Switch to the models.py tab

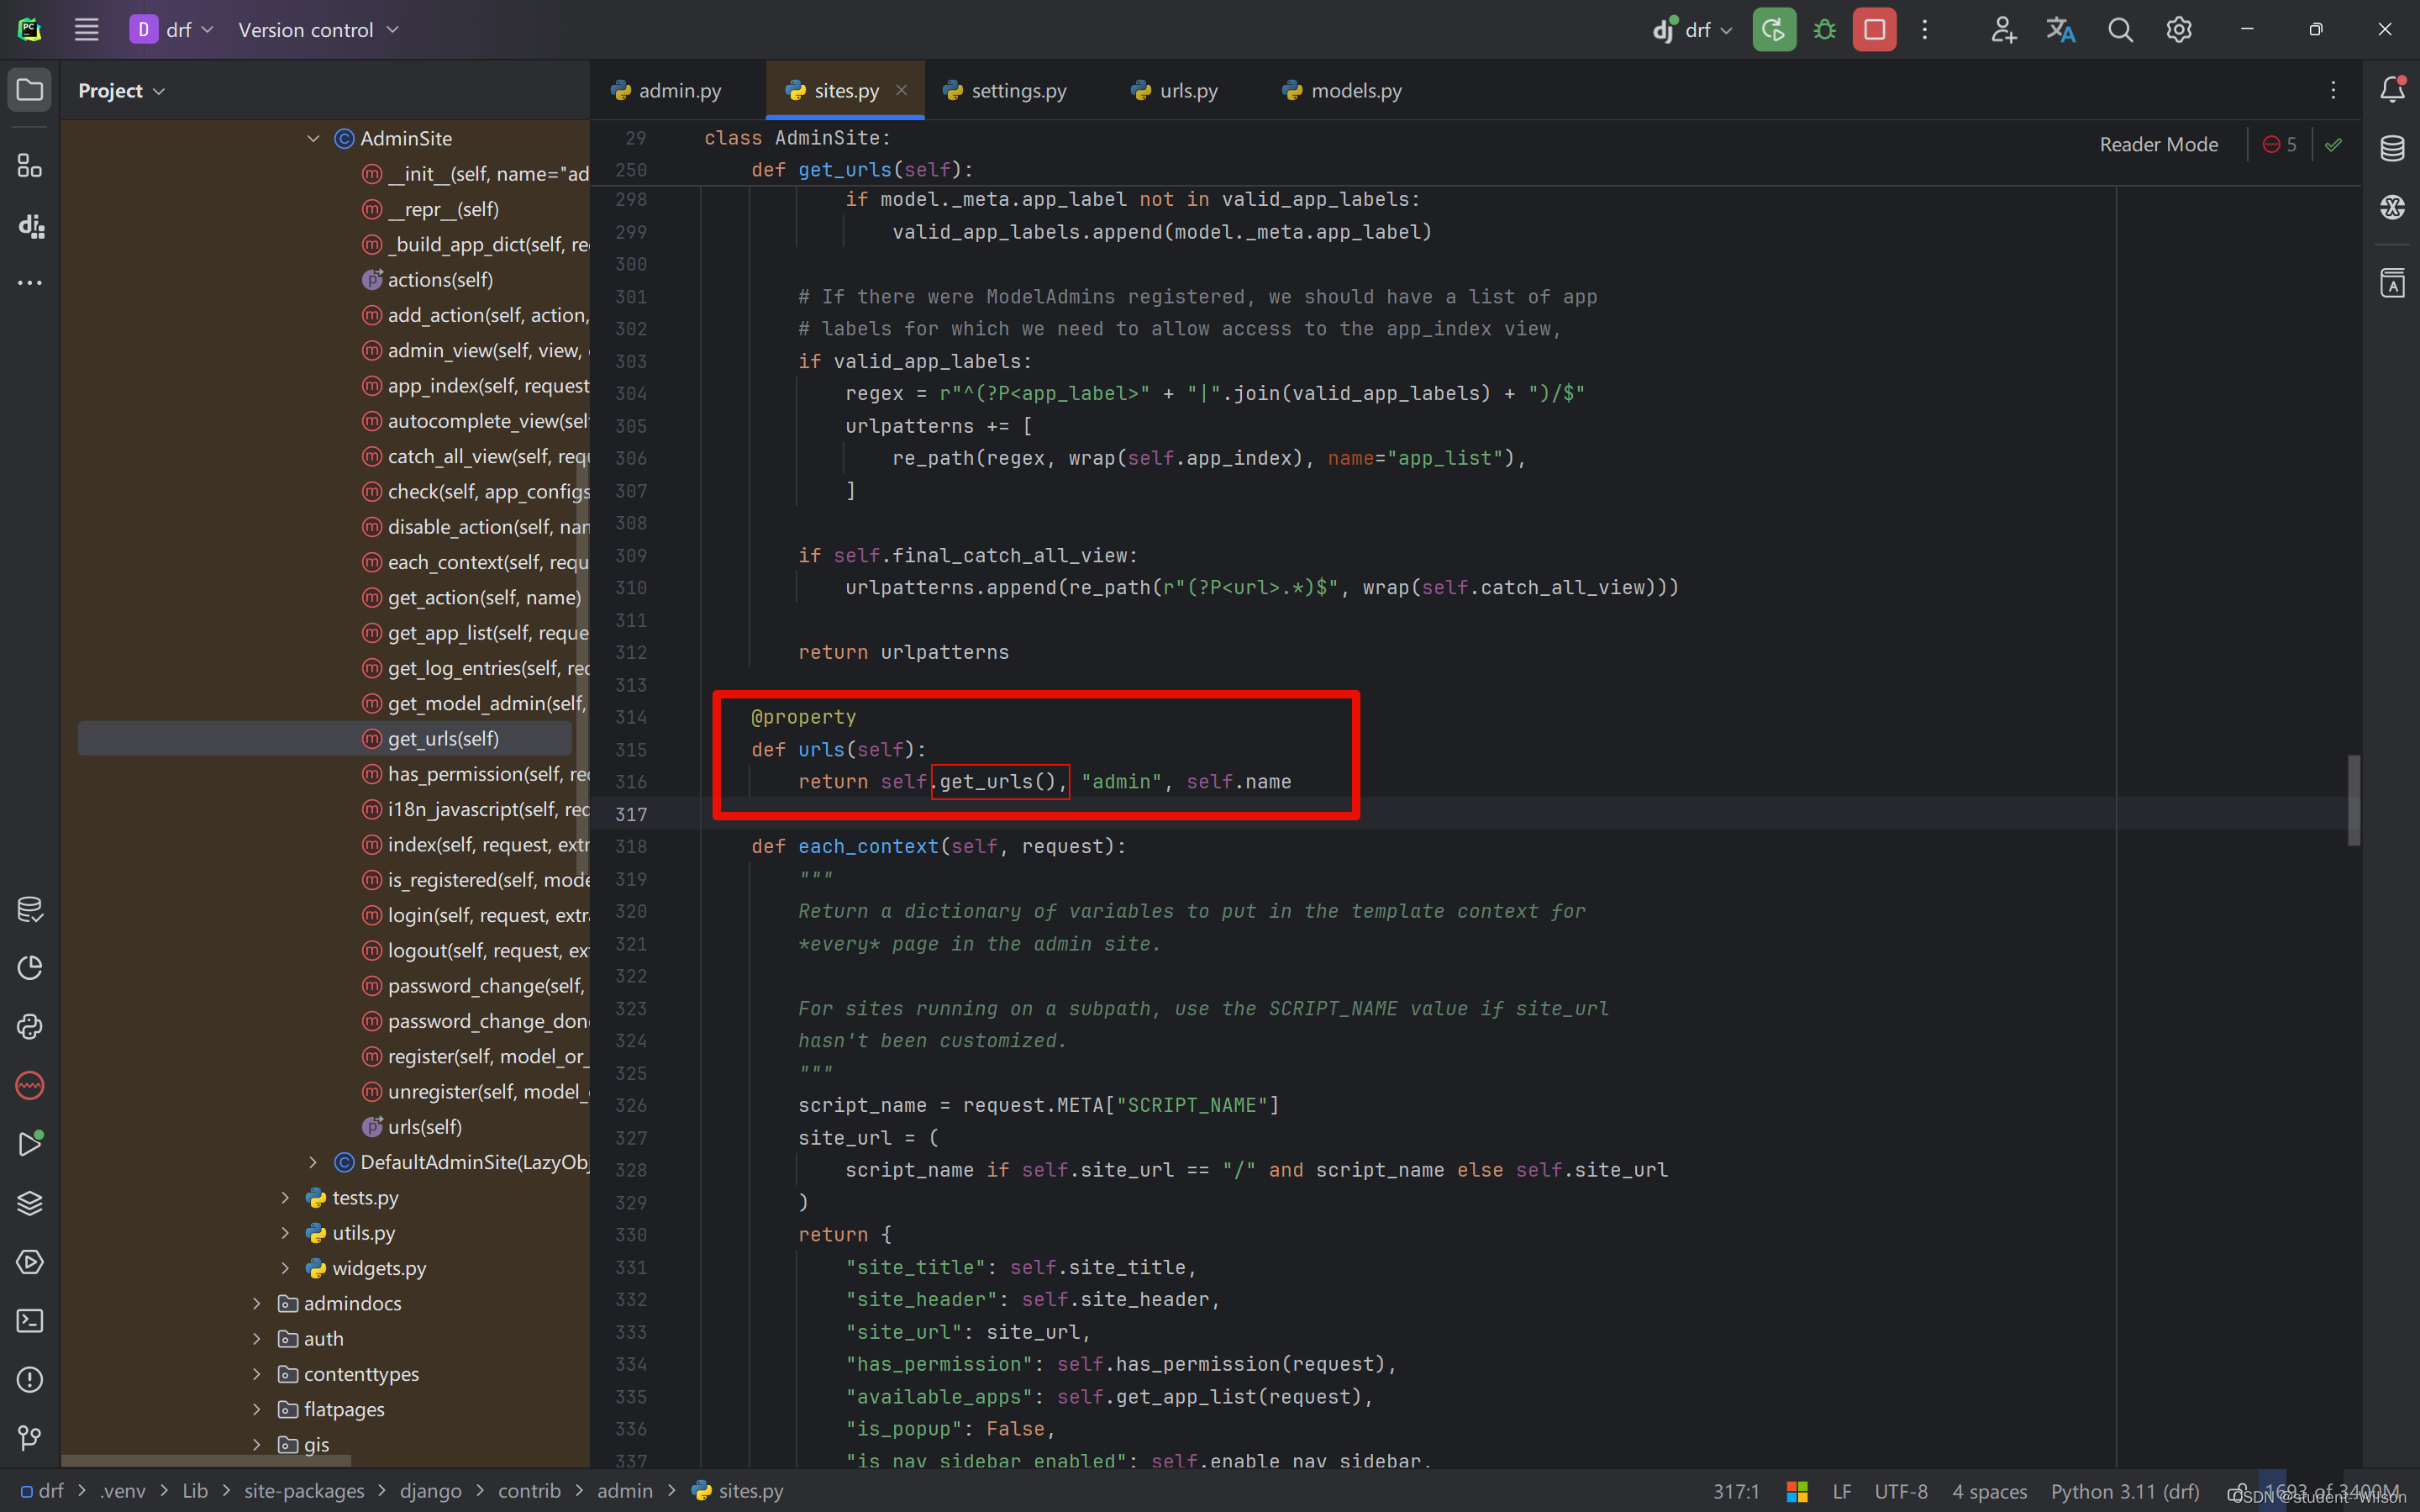tap(1356, 89)
